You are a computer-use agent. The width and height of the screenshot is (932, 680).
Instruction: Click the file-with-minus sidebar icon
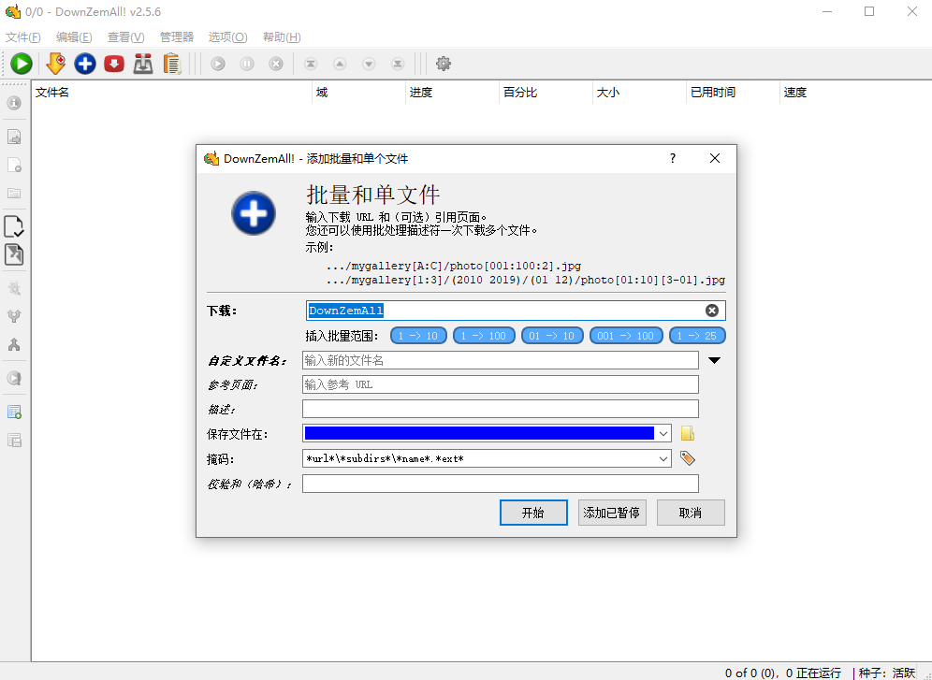coord(14,166)
